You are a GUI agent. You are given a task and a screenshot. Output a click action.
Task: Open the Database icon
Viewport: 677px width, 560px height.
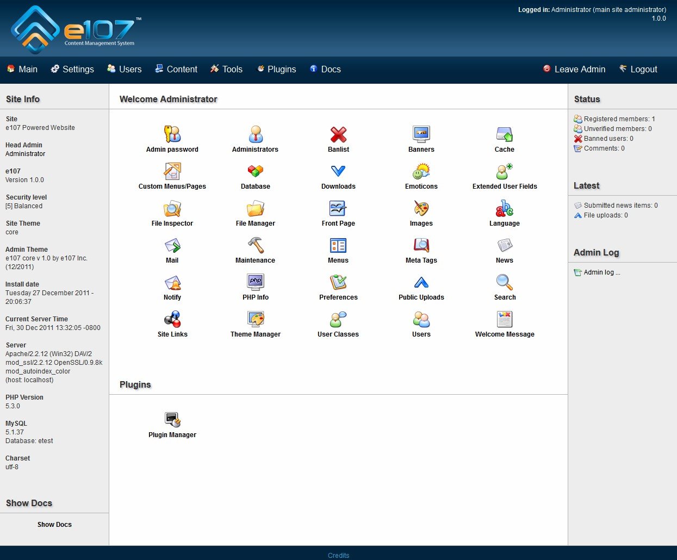[255, 171]
